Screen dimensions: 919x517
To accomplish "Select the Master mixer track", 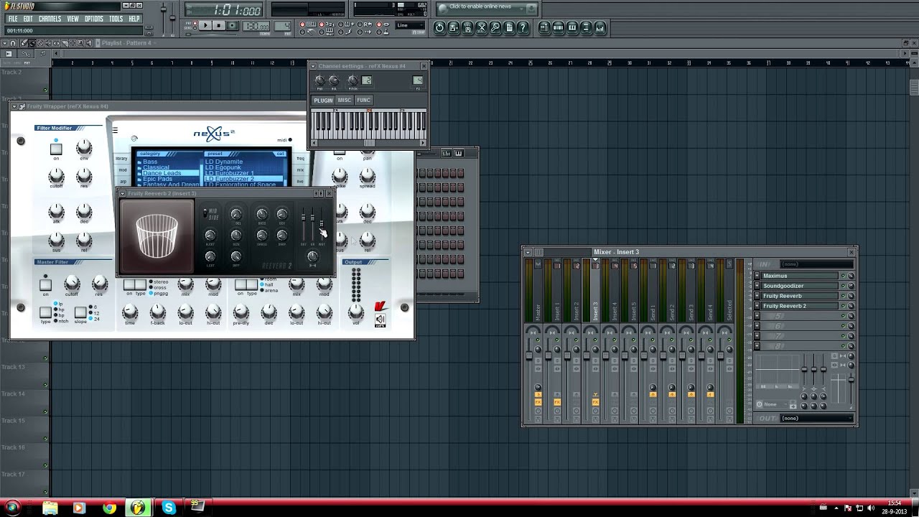I will [538, 290].
